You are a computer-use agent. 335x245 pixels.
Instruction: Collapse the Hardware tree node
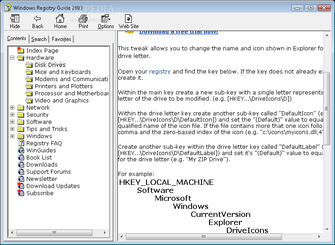coord(13,58)
